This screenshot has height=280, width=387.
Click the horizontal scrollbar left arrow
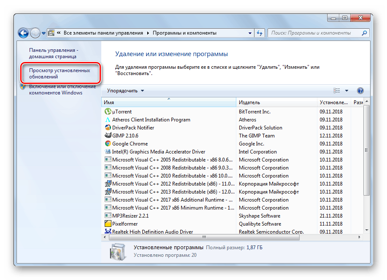tap(105, 237)
